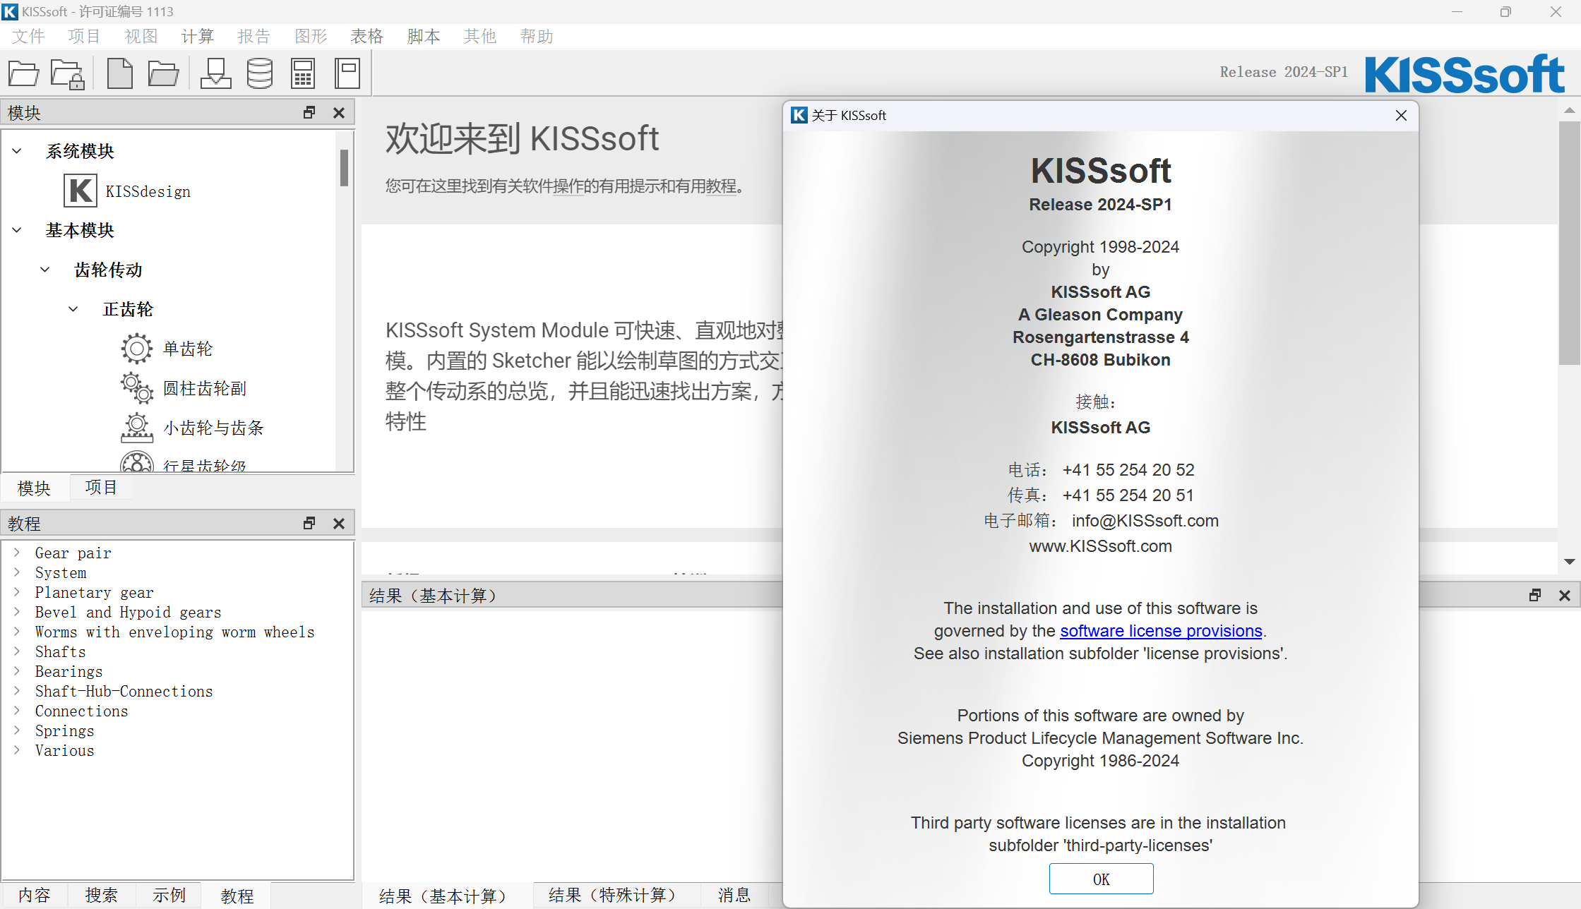Expand the Bevel and Hypoid gears node

pyautogui.click(x=17, y=612)
